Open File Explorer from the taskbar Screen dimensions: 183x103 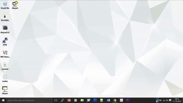point(82,100)
